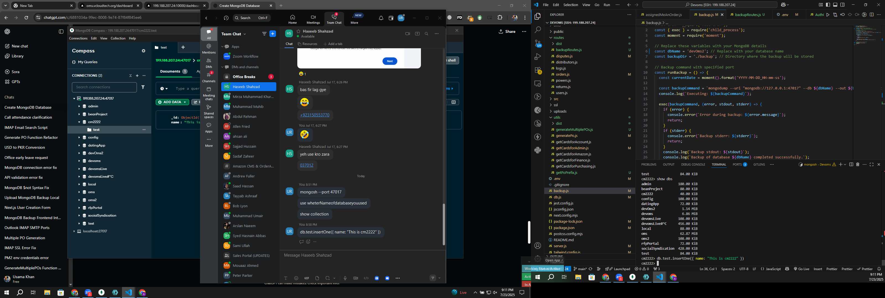Open Meeting chats in Zoom sidebar
Image resolution: width=885 pixels, height=298 pixels.
pos(209,94)
